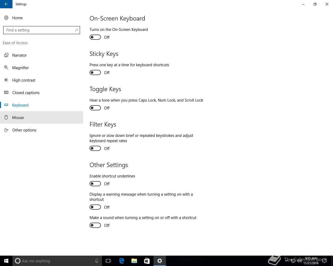This screenshot has height=266, width=333.
Task: Open Home via gear icon
Action: [x=6, y=18]
